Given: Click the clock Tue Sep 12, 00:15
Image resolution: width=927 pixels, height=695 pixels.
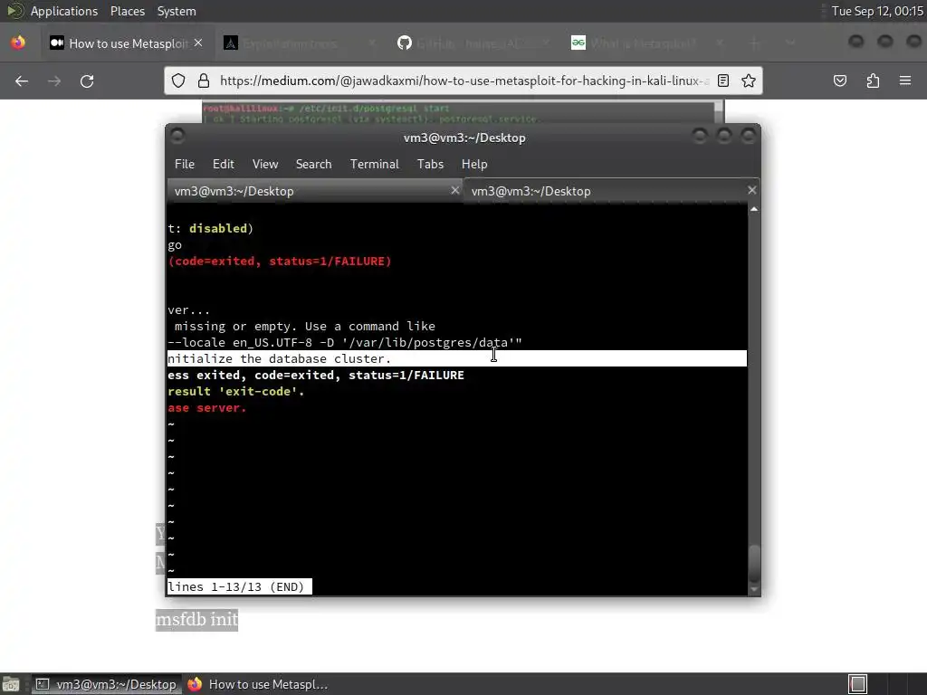Looking at the screenshot, I should pyautogui.click(x=877, y=11).
